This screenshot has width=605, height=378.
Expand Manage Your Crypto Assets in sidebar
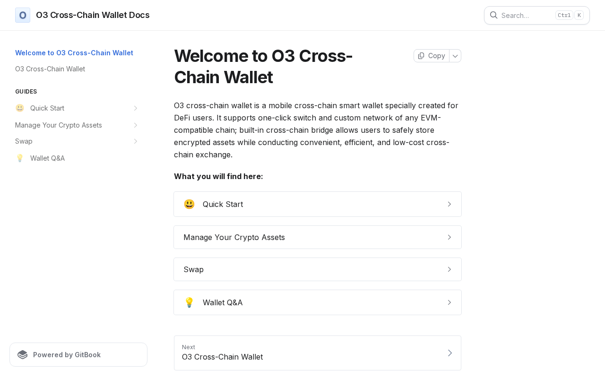coord(136,125)
